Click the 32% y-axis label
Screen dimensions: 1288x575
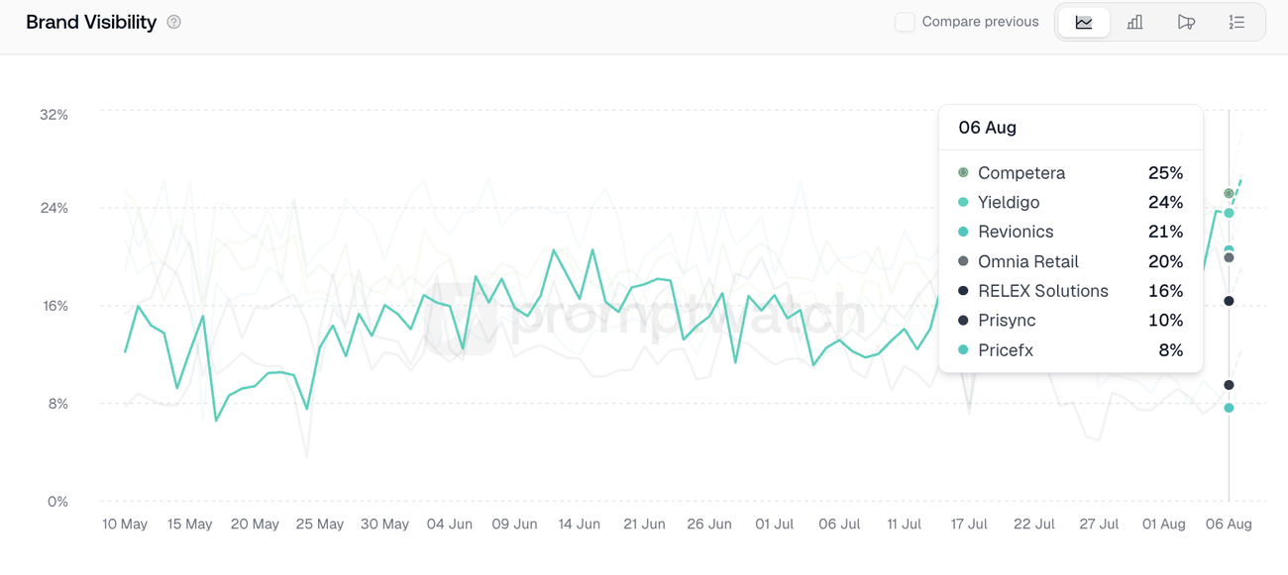(x=54, y=115)
